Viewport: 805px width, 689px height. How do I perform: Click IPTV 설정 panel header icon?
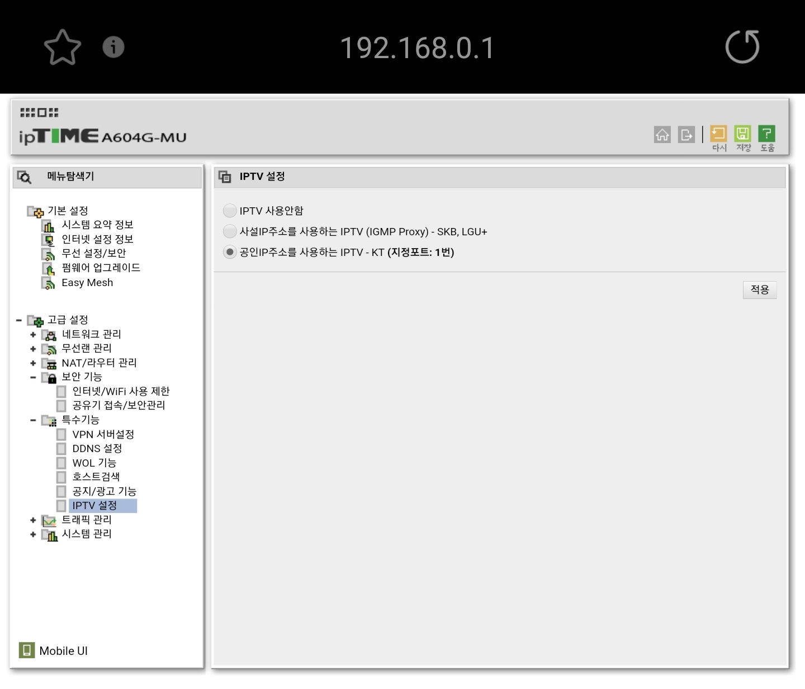(225, 177)
